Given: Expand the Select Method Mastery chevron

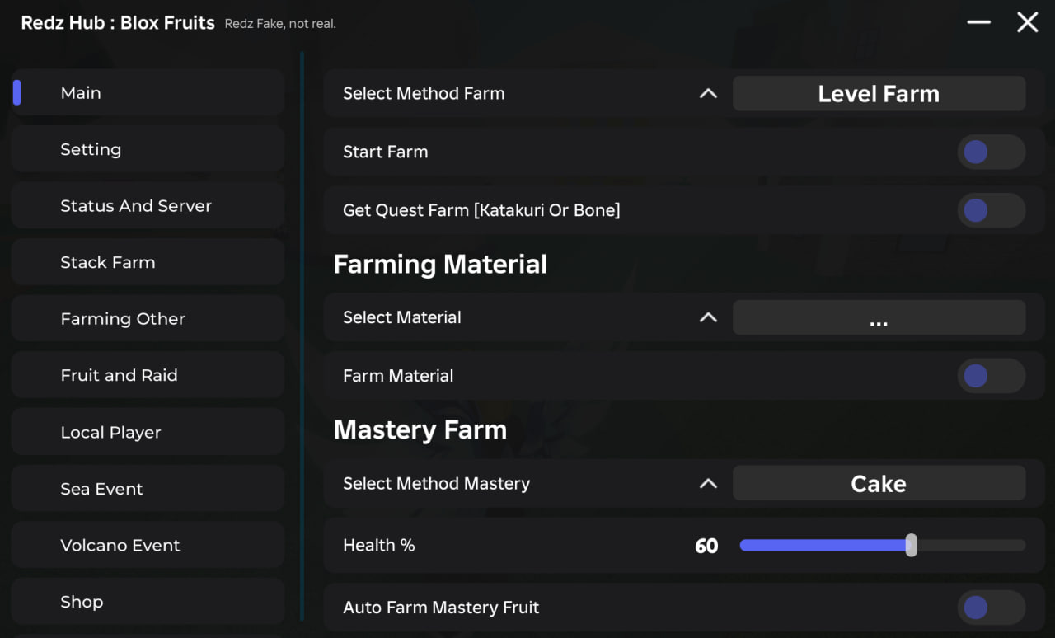Looking at the screenshot, I should click(x=708, y=484).
